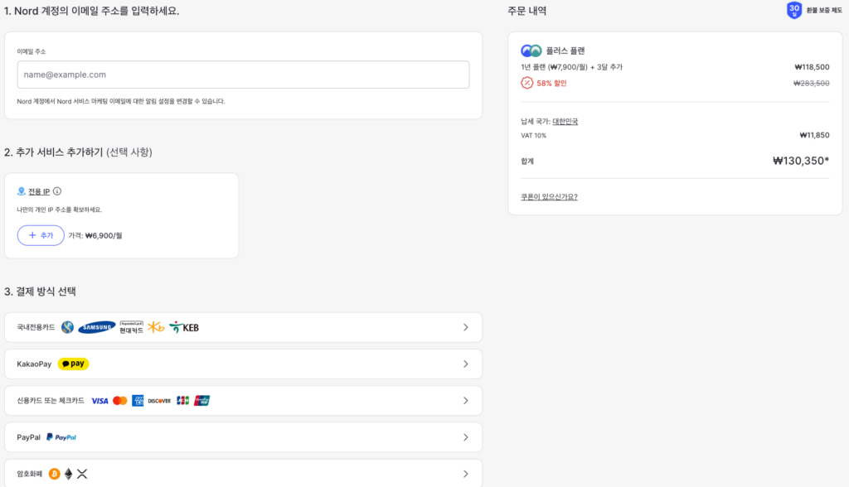The width and height of the screenshot is (849, 487).
Task: Expand the KakaoPay payment row chevron
Action: point(465,364)
